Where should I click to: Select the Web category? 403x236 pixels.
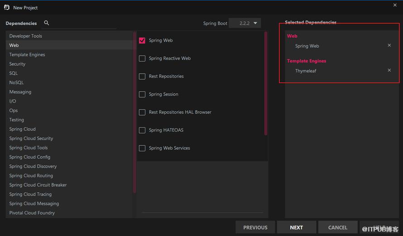point(69,45)
